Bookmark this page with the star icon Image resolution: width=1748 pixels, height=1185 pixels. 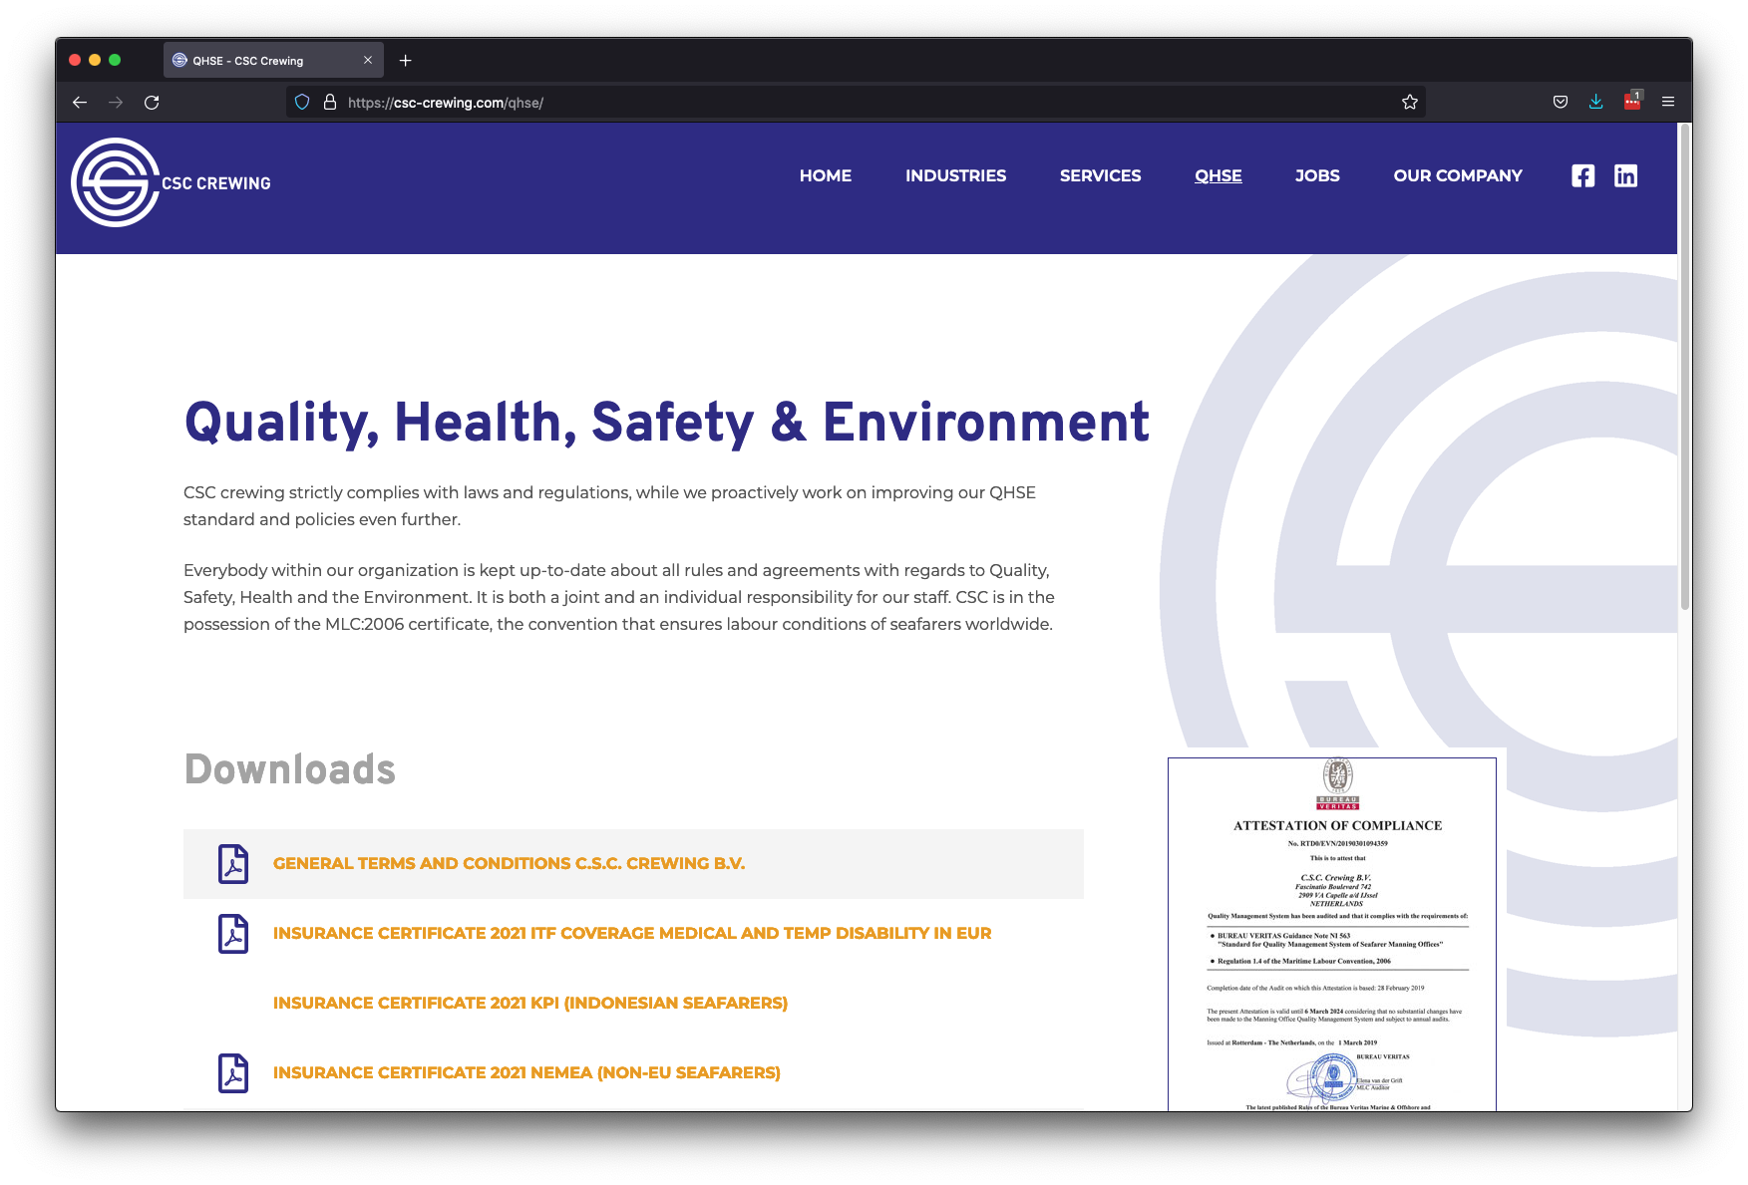(1409, 102)
